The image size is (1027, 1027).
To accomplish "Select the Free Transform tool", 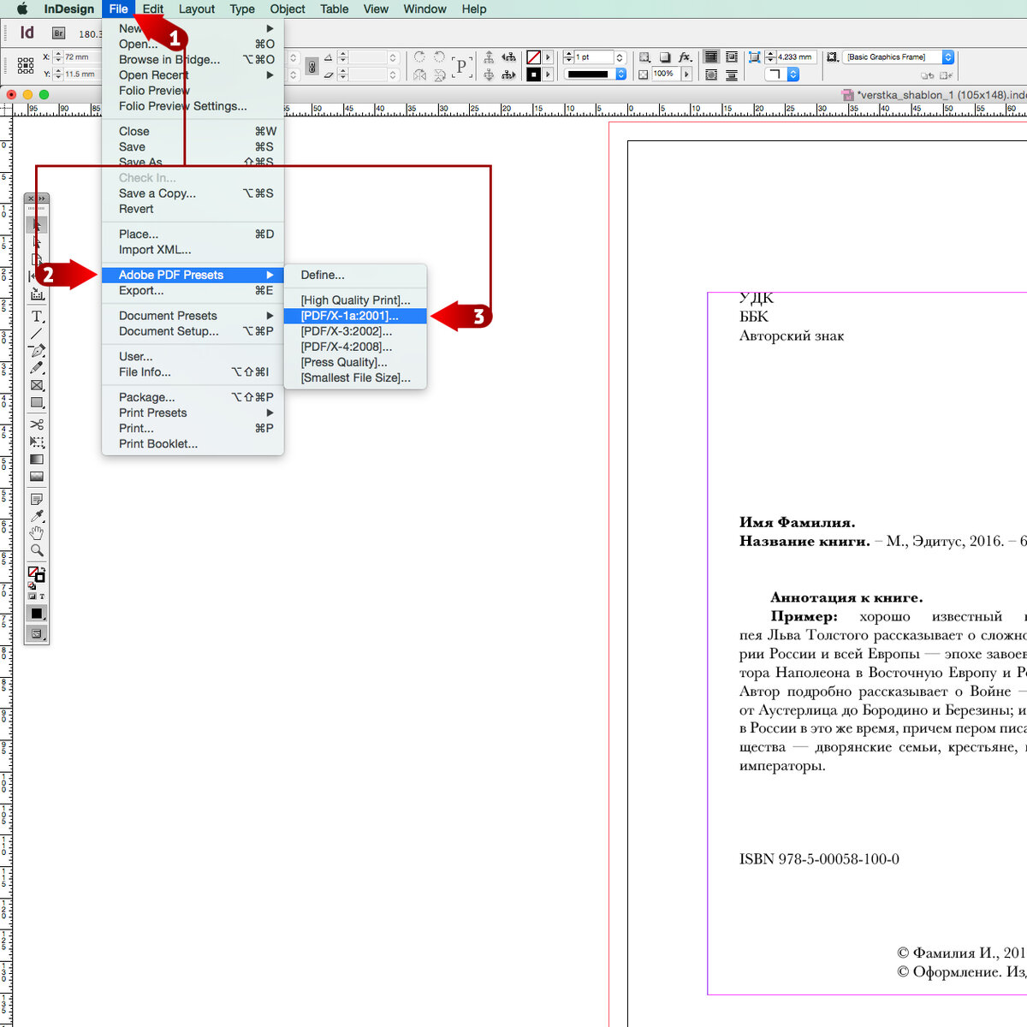I will point(37,442).
